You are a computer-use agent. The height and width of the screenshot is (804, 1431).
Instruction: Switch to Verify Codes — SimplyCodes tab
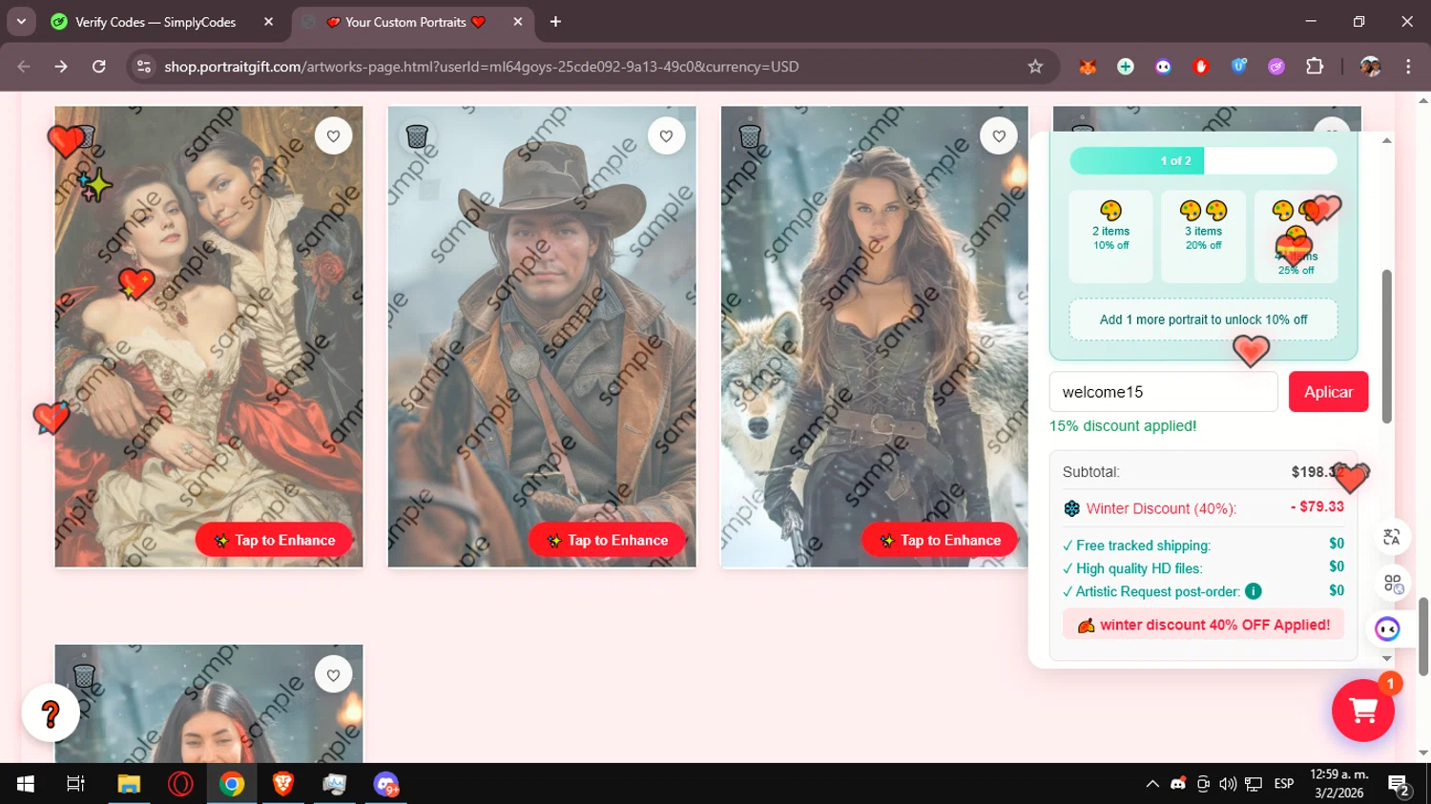[x=155, y=22]
